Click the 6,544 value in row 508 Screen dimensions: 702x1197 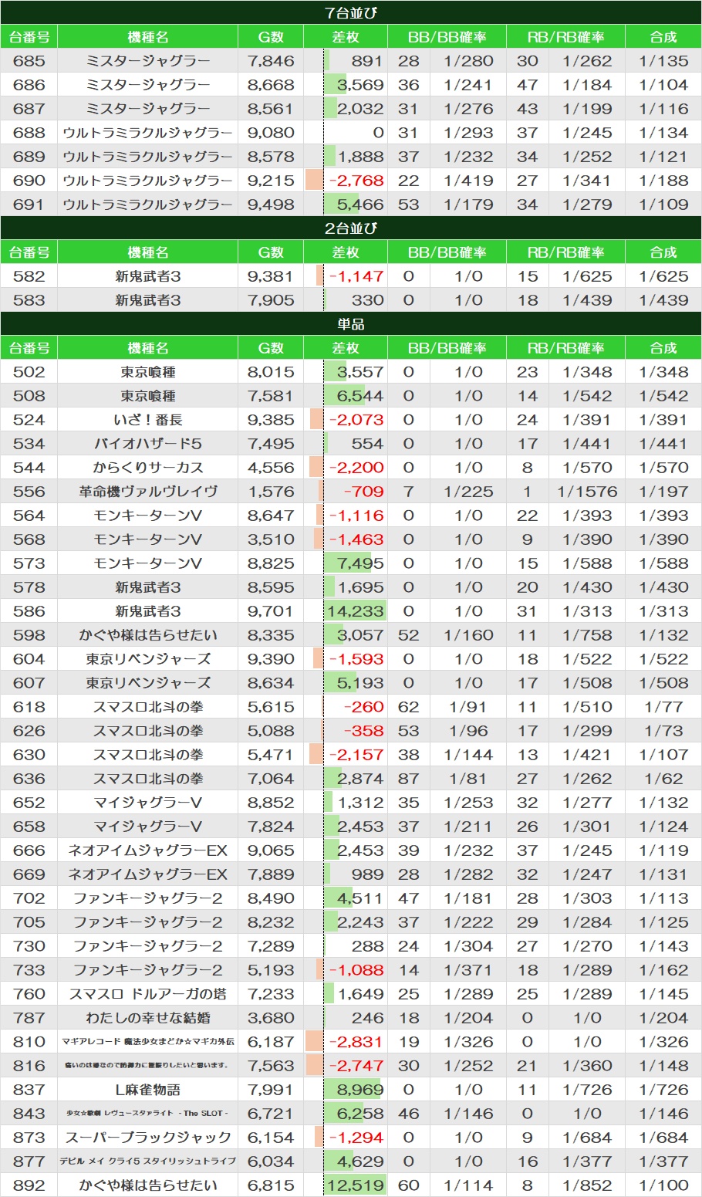360,396
